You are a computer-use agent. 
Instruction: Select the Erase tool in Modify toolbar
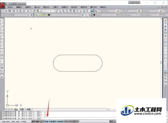pos(166,20)
